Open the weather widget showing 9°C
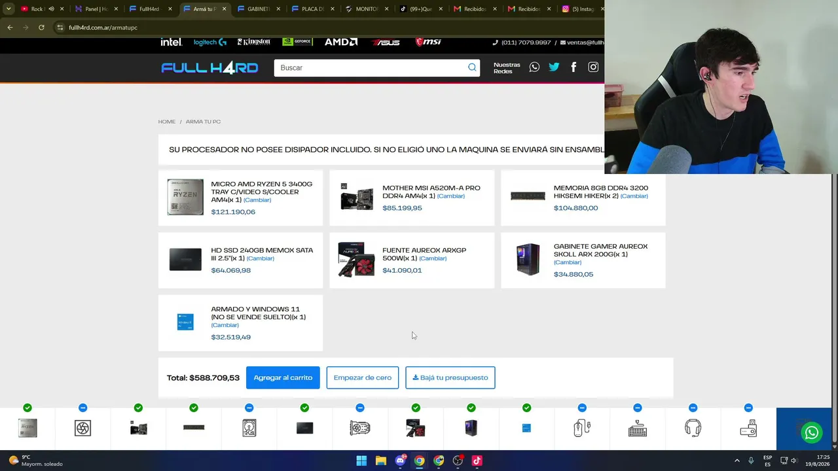Viewport: 838px width, 471px height. (36, 461)
